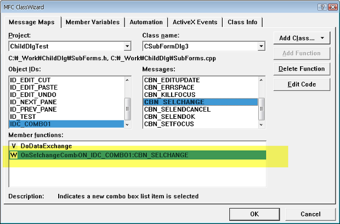The height and width of the screenshot is (224, 340).
Task: Dismiss dialog with Cancel button
Action: [x=310, y=214]
